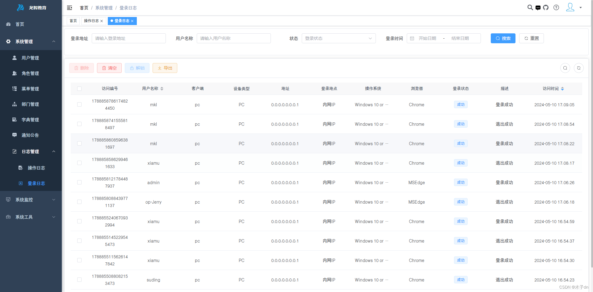The width and height of the screenshot is (593, 292).
Task: Collapse the 系统管理 sidebar menu
Action: click(x=31, y=41)
